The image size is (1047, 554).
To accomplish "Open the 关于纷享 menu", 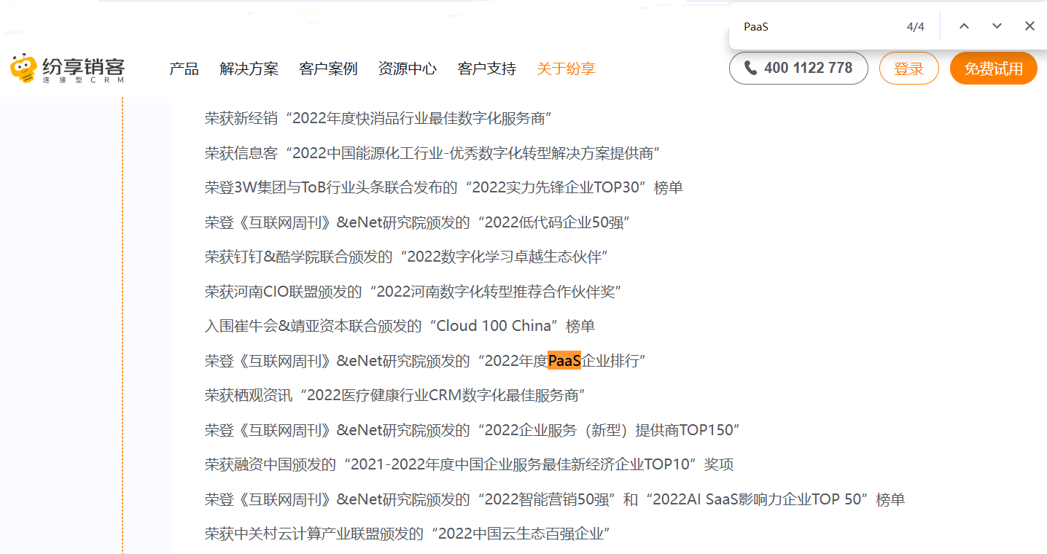I will 566,69.
